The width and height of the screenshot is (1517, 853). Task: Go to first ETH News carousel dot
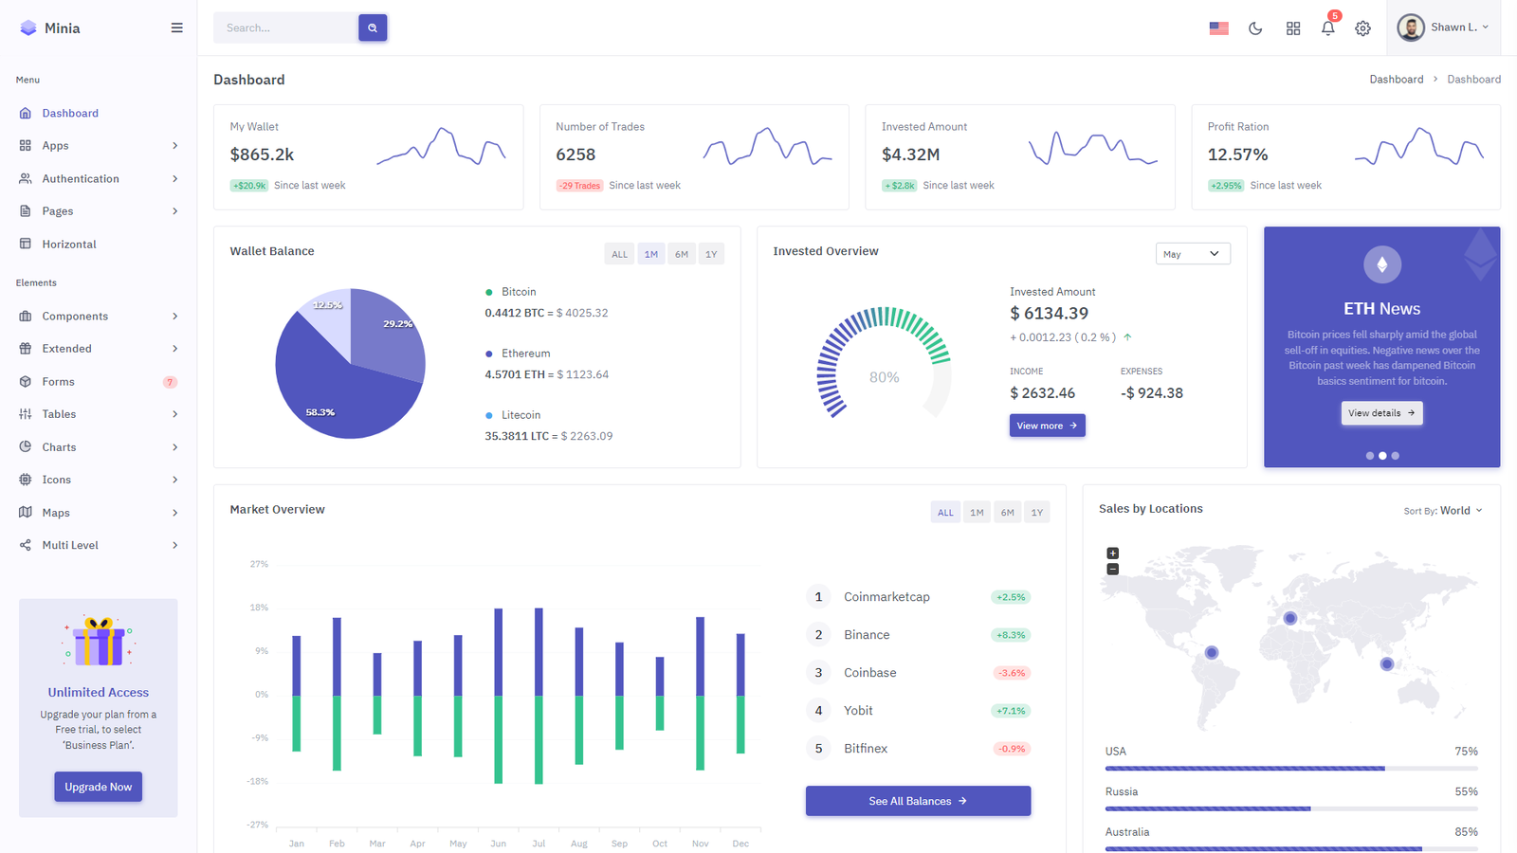point(1370,456)
